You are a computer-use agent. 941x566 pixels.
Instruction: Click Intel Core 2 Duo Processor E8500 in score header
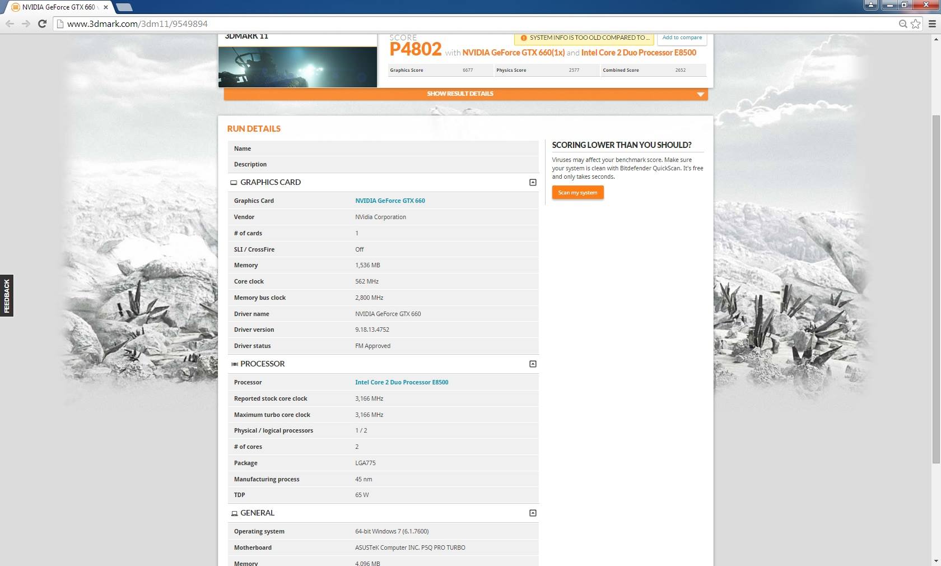click(x=639, y=53)
